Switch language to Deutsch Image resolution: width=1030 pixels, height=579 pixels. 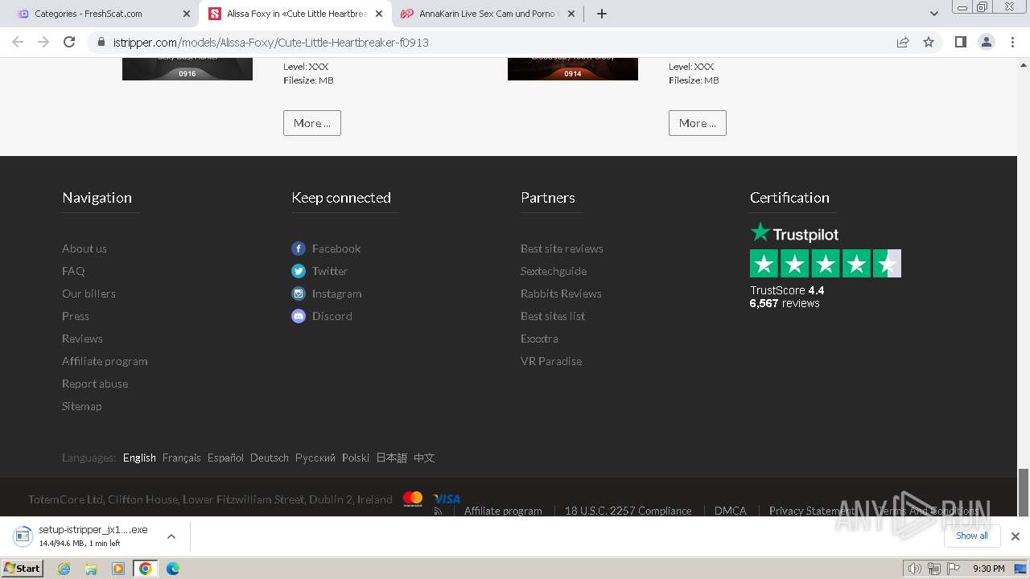pyautogui.click(x=270, y=458)
